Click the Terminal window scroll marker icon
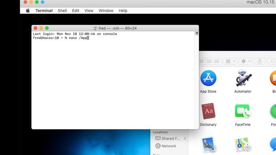The height and width of the screenshot is (155, 276). coord(197,34)
